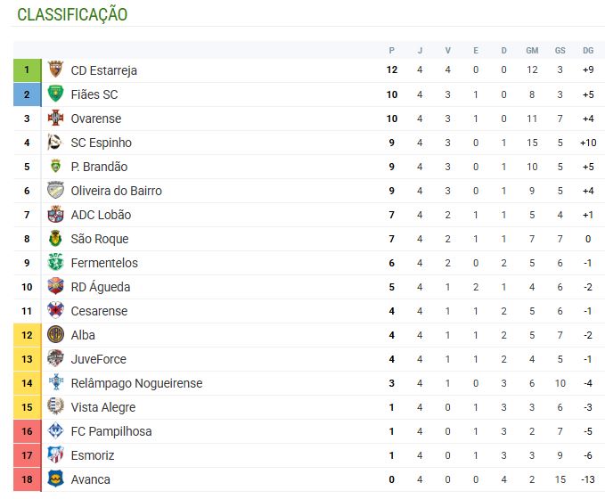Click the CD Estarreja club crest
Viewport: 605px width, 499px height.
point(55,70)
